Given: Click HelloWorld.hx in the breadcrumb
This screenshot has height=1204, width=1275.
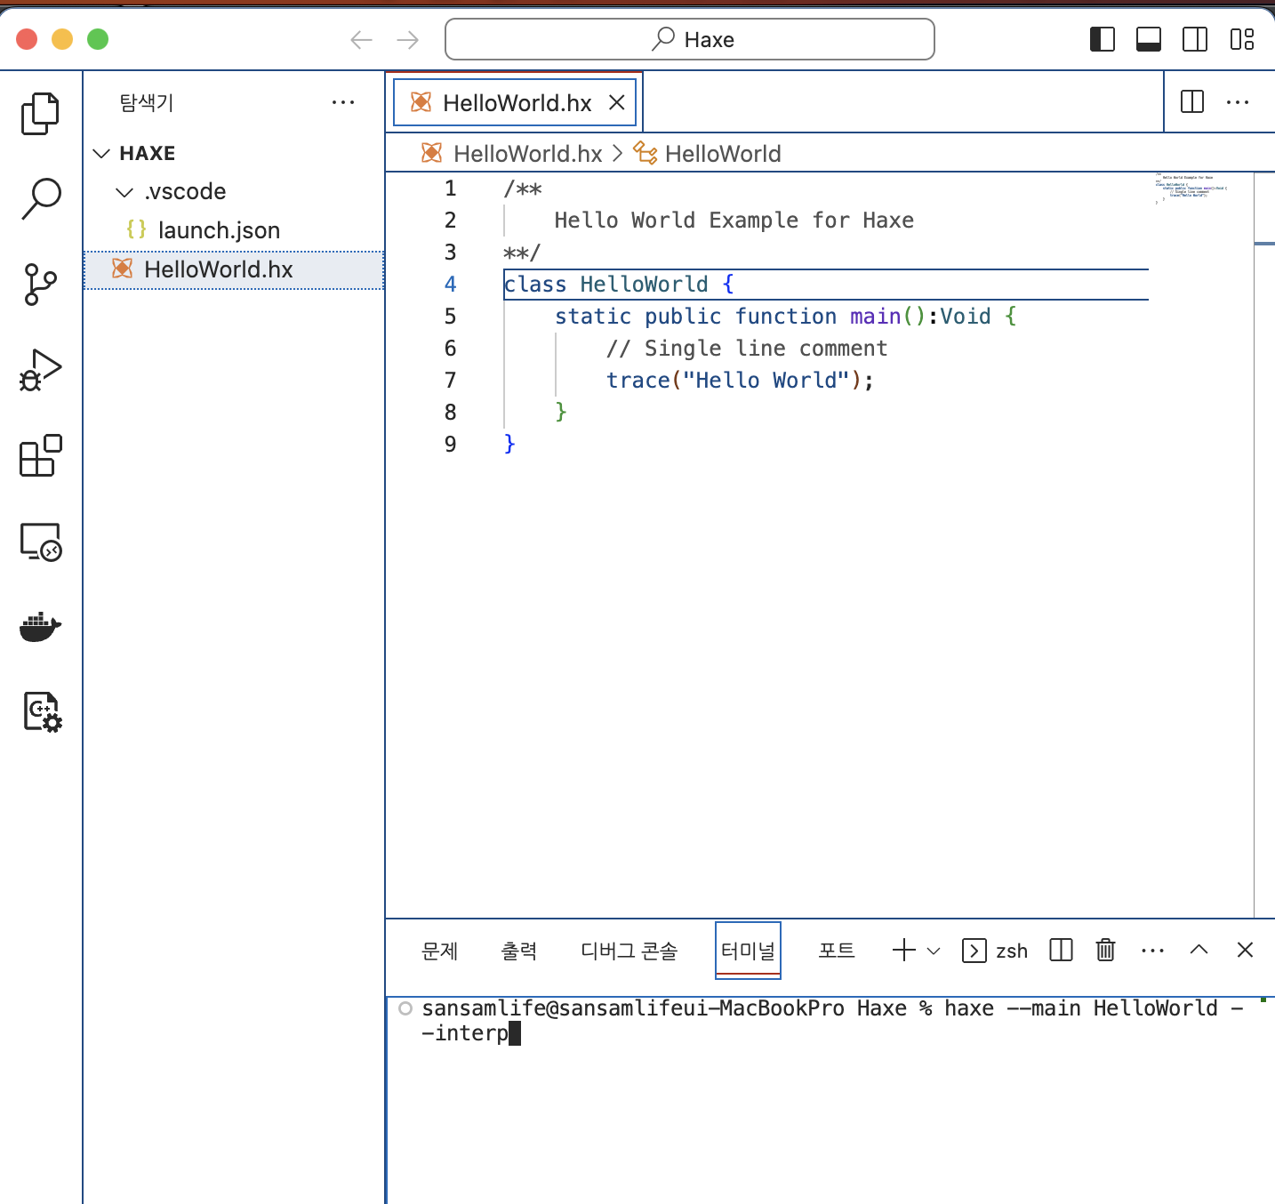Looking at the screenshot, I should click(528, 154).
